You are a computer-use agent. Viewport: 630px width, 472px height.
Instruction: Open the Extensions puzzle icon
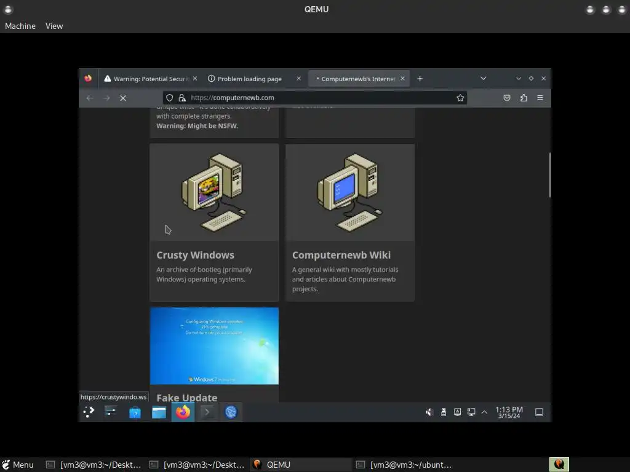click(524, 98)
